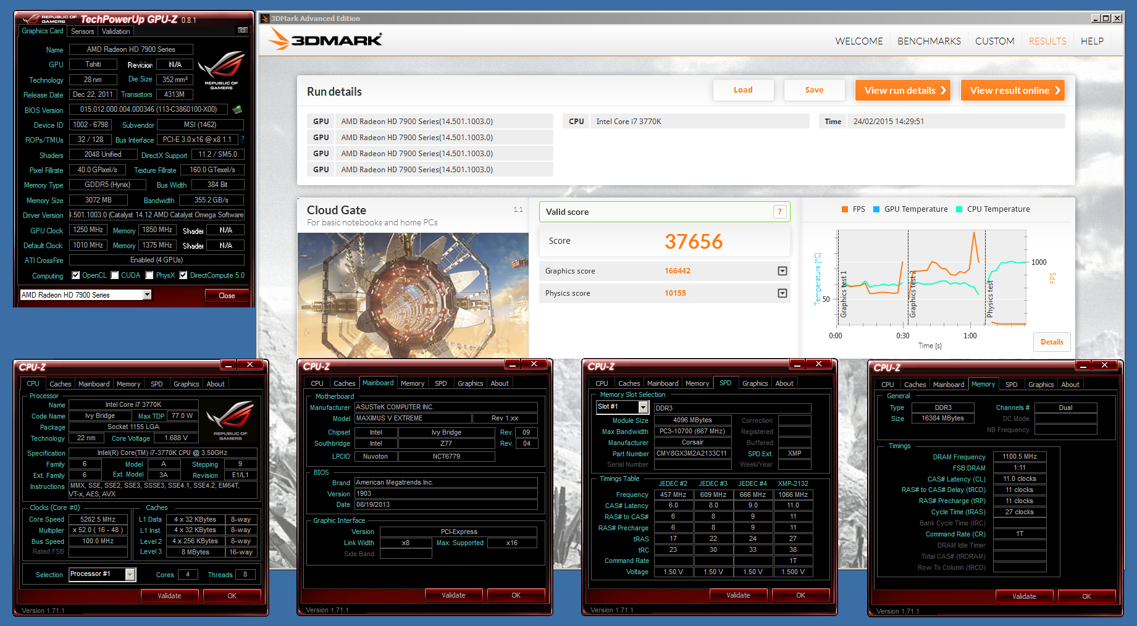Screen dimensions: 1137x626
Task: Click the Save button in Run details
Action: (x=814, y=90)
